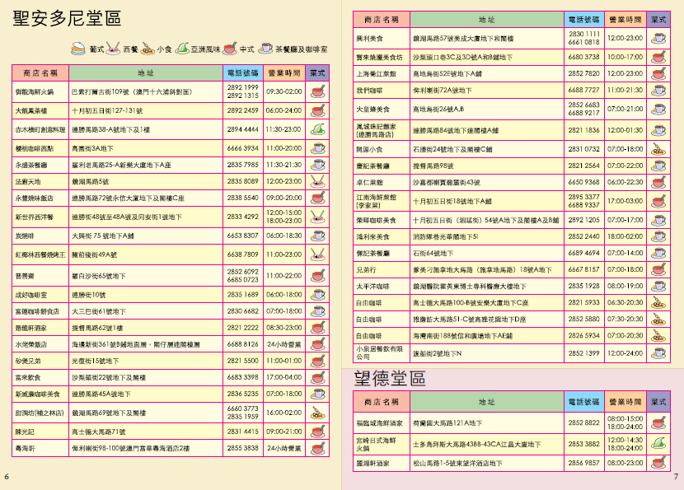Click the snack icon in 甜潤坊 row
The image size is (684, 490).
(x=317, y=413)
